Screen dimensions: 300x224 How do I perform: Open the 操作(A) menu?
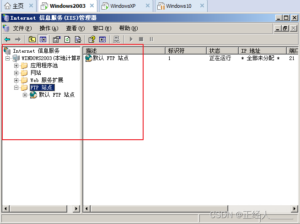[49, 28]
